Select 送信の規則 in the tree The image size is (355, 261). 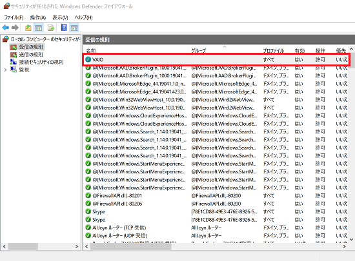point(31,55)
